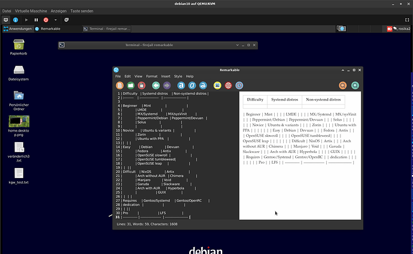
Task: Click the 'Systemd distros' preview table header
Action: pyautogui.click(x=284, y=100)
